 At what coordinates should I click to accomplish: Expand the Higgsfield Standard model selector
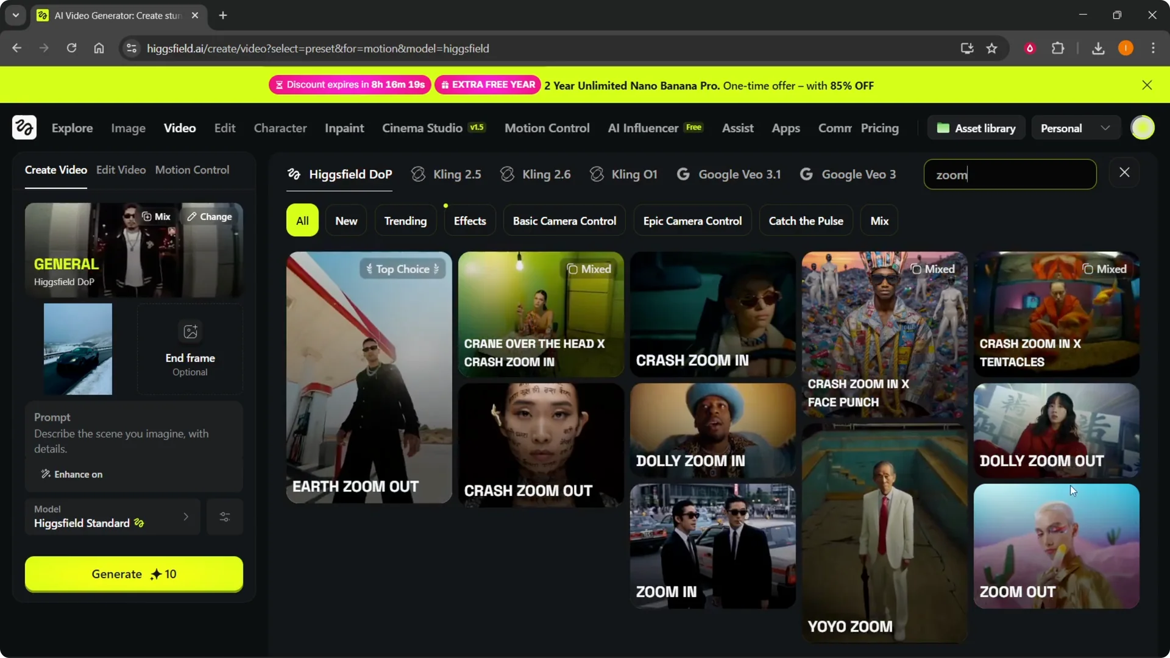tap(112, 517)
